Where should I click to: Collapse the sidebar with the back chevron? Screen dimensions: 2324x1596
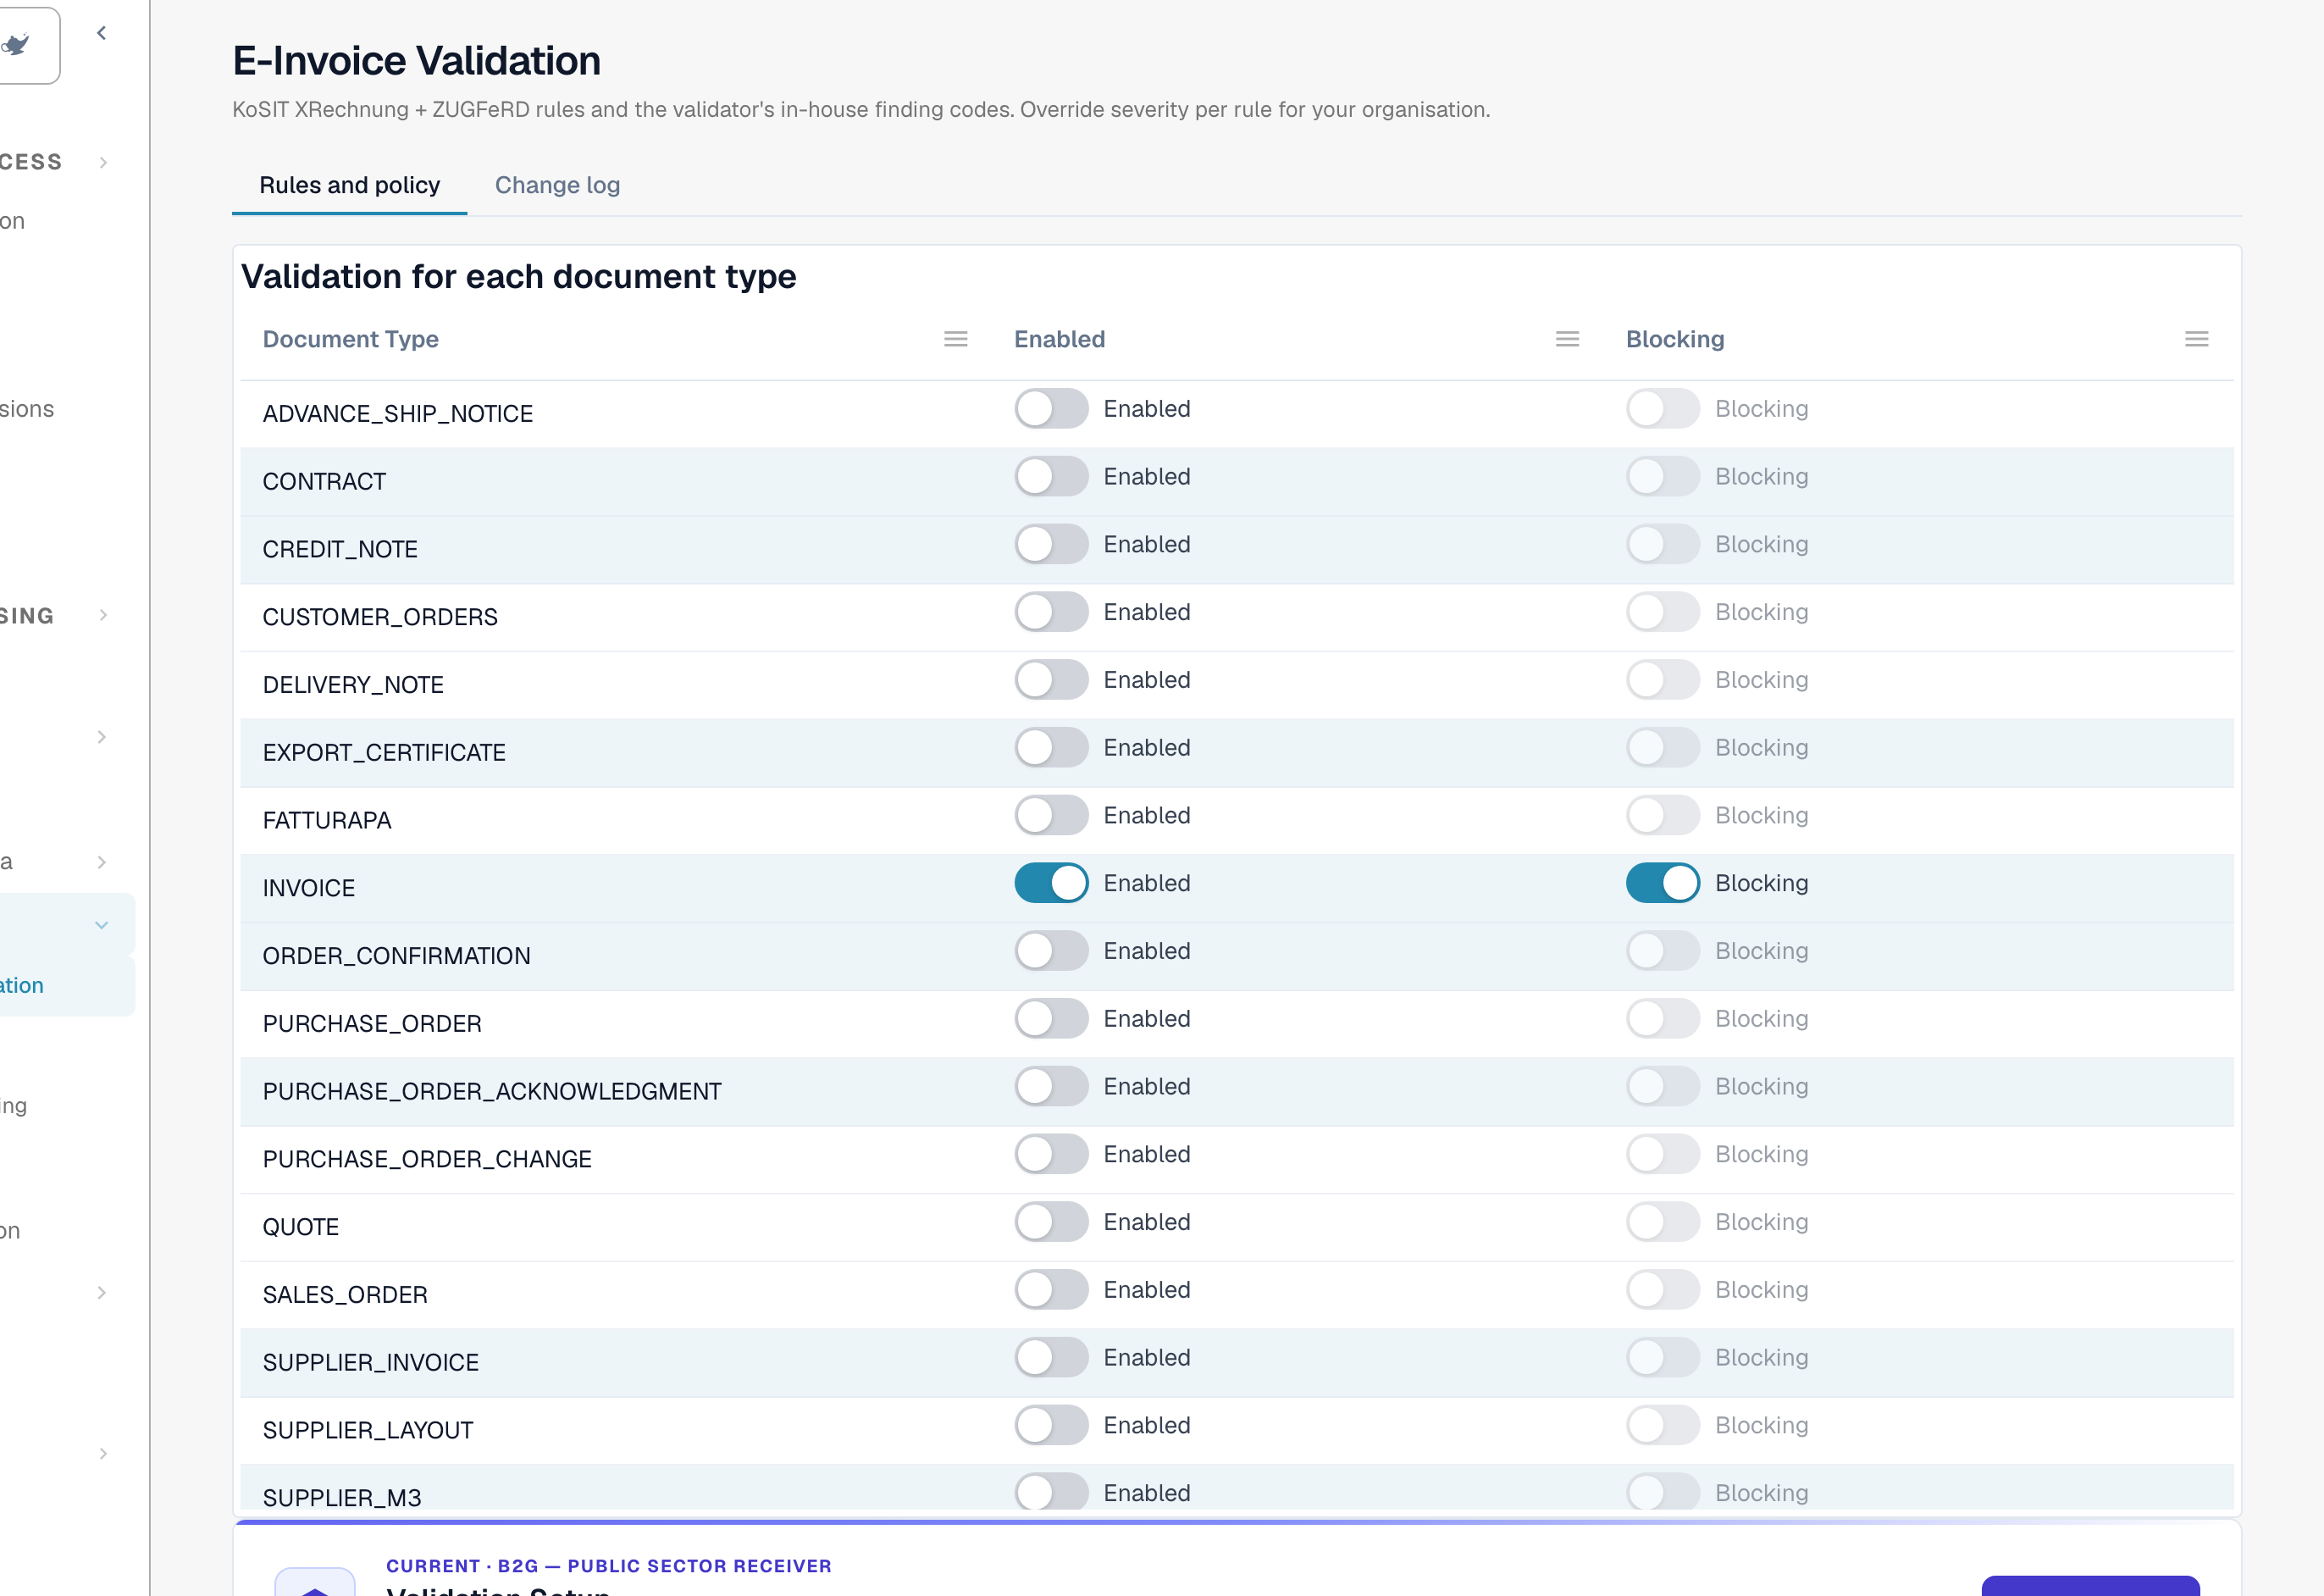pyautogui.click(x=102, y=33)
